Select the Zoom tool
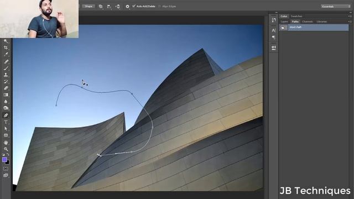The height and width of the screenshot is (199, 354). tap(6, 149)
